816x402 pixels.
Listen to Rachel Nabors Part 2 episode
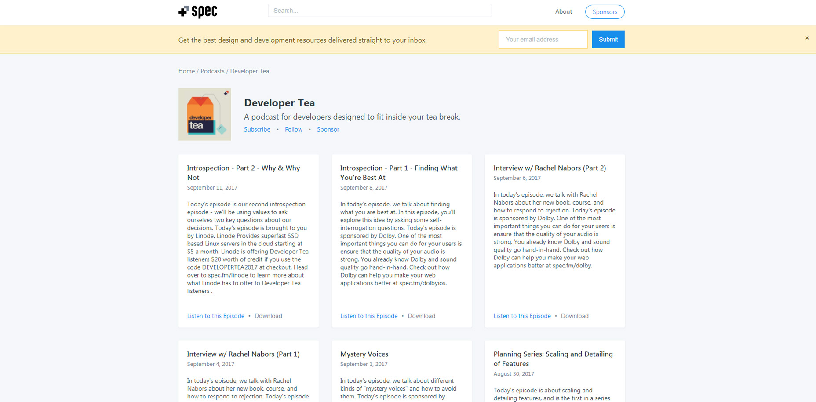[x=522, y=316]
